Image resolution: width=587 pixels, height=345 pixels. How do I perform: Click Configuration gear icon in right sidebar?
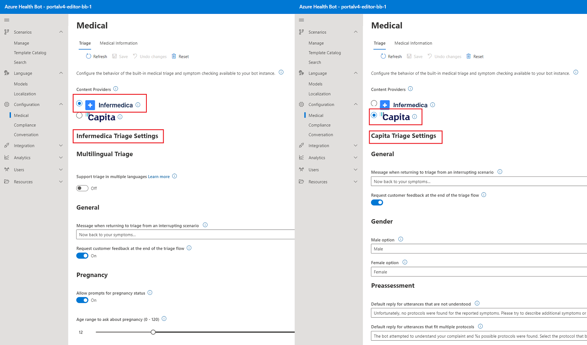pyautogui.click(x=301, y=105)
